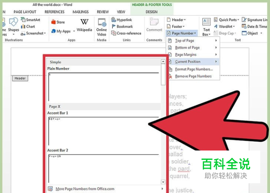Image resolution: width=270 pixels, height=193 pixels.
Task: Open the Screenshot dropdown
Action: [33, 33]
